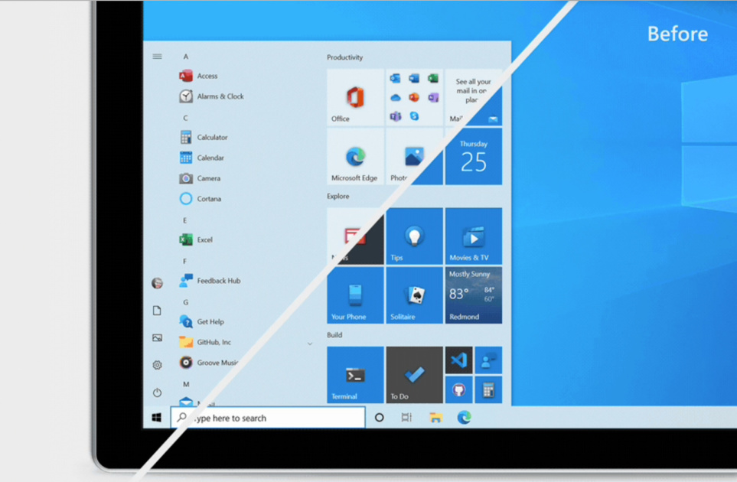Viewport: 737px width, 482px height.
Task: Open the Office tile
Action: pyautogui.click(x=355, y=98)
